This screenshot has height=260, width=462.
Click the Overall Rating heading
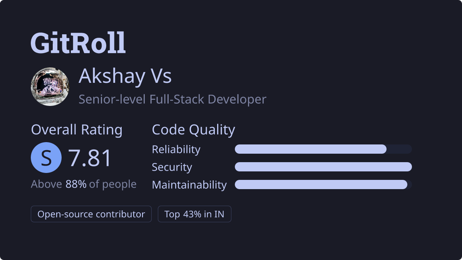click(77, 130)
